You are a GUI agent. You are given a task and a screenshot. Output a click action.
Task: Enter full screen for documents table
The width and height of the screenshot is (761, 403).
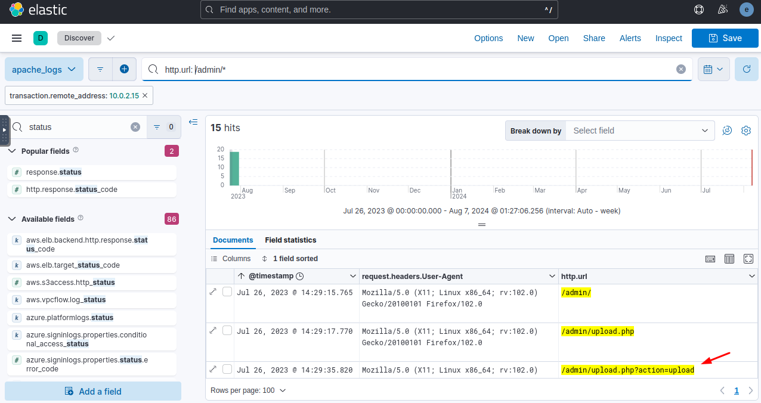(x=748, y=259)
